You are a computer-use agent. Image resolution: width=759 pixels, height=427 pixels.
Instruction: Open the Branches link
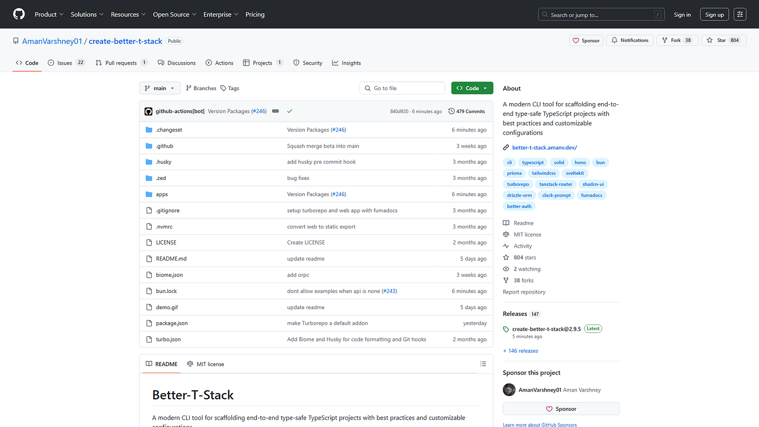pyautogui.click(x=201, y=88)
